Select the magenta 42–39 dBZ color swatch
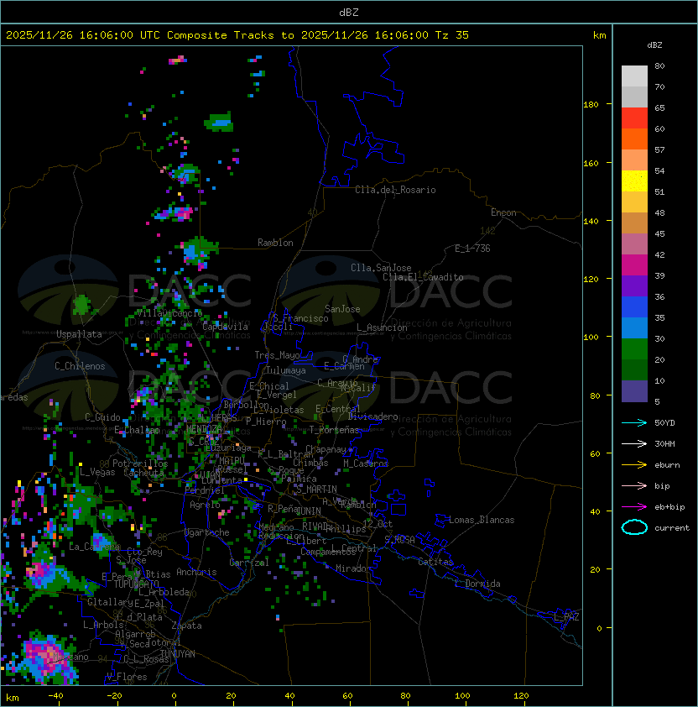The image size is (698, 707). (x=634, y=265)
